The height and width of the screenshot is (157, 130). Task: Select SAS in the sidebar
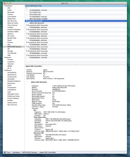pyautogui.click(x=9, y=45)
